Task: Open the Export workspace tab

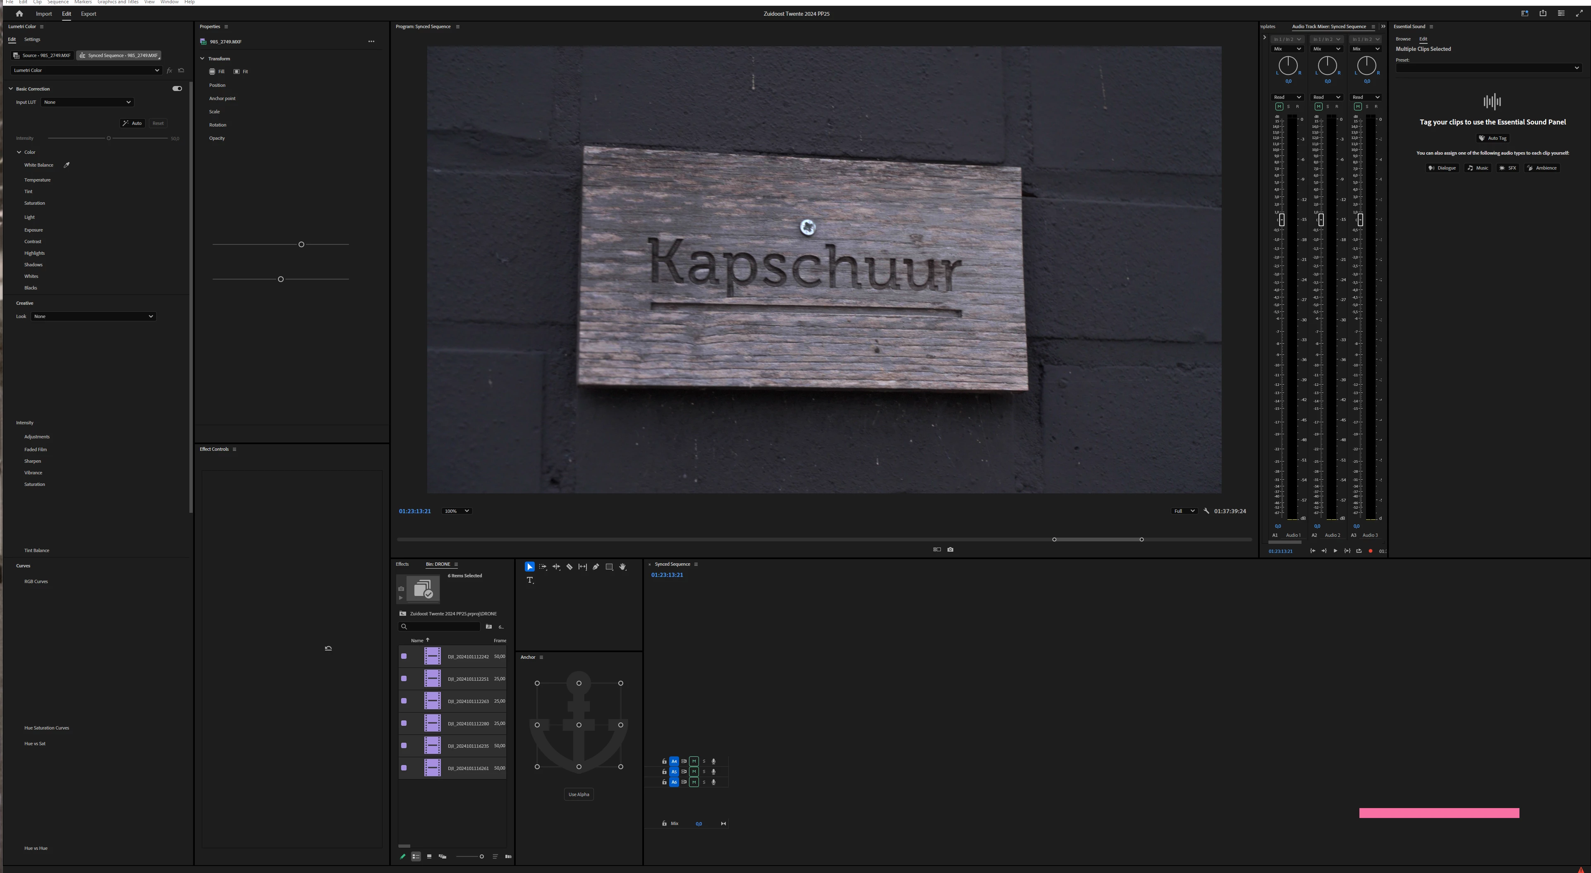Action: pos(89,14)
